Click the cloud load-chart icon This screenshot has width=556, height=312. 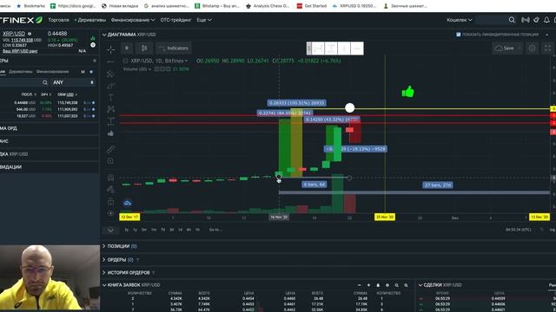pyautogui.click(x=128, y=203)
